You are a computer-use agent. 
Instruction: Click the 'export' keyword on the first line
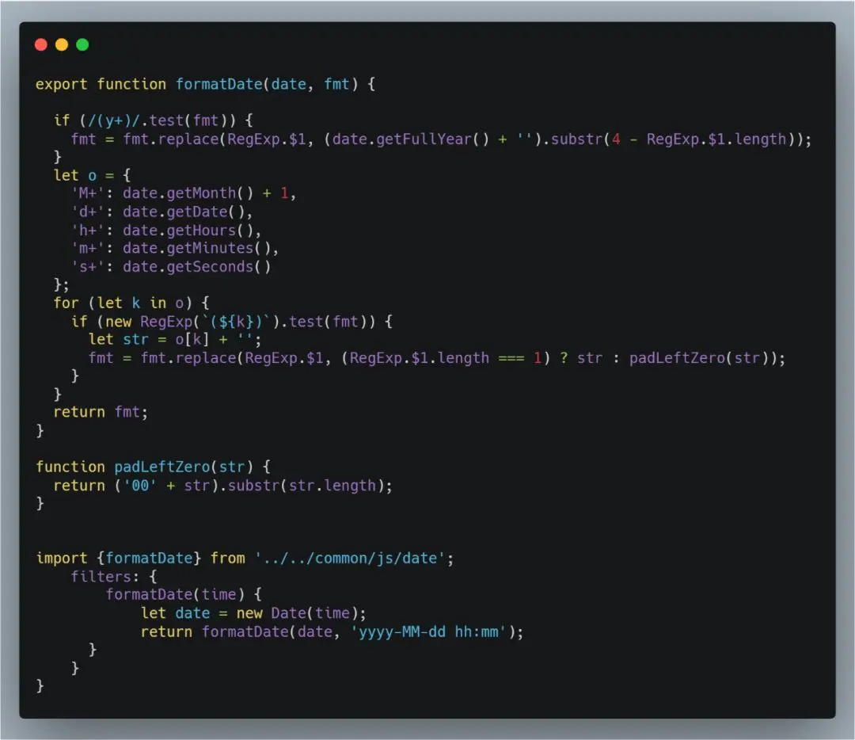click(x=61, y=85)
